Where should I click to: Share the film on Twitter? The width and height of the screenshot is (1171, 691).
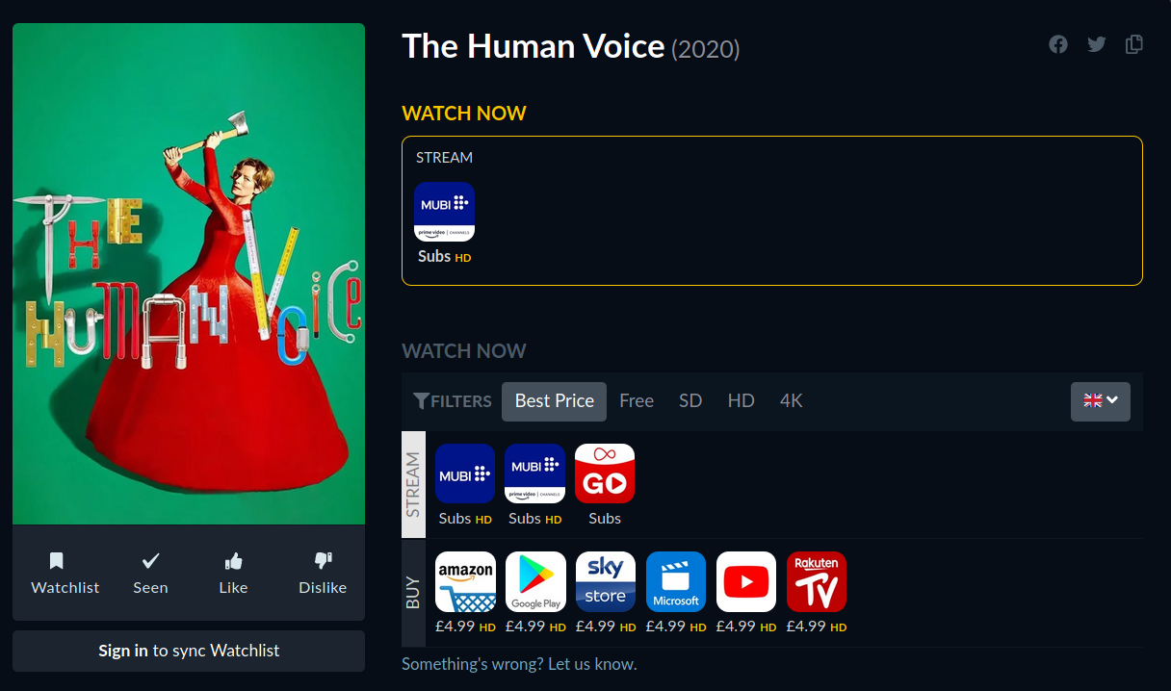click(x=1096, y=44)
